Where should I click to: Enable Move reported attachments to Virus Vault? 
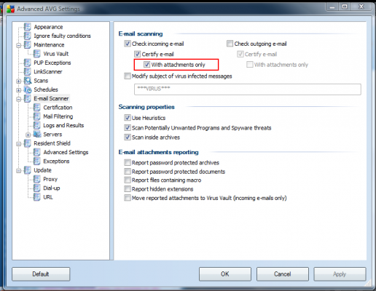coord(128,198)
